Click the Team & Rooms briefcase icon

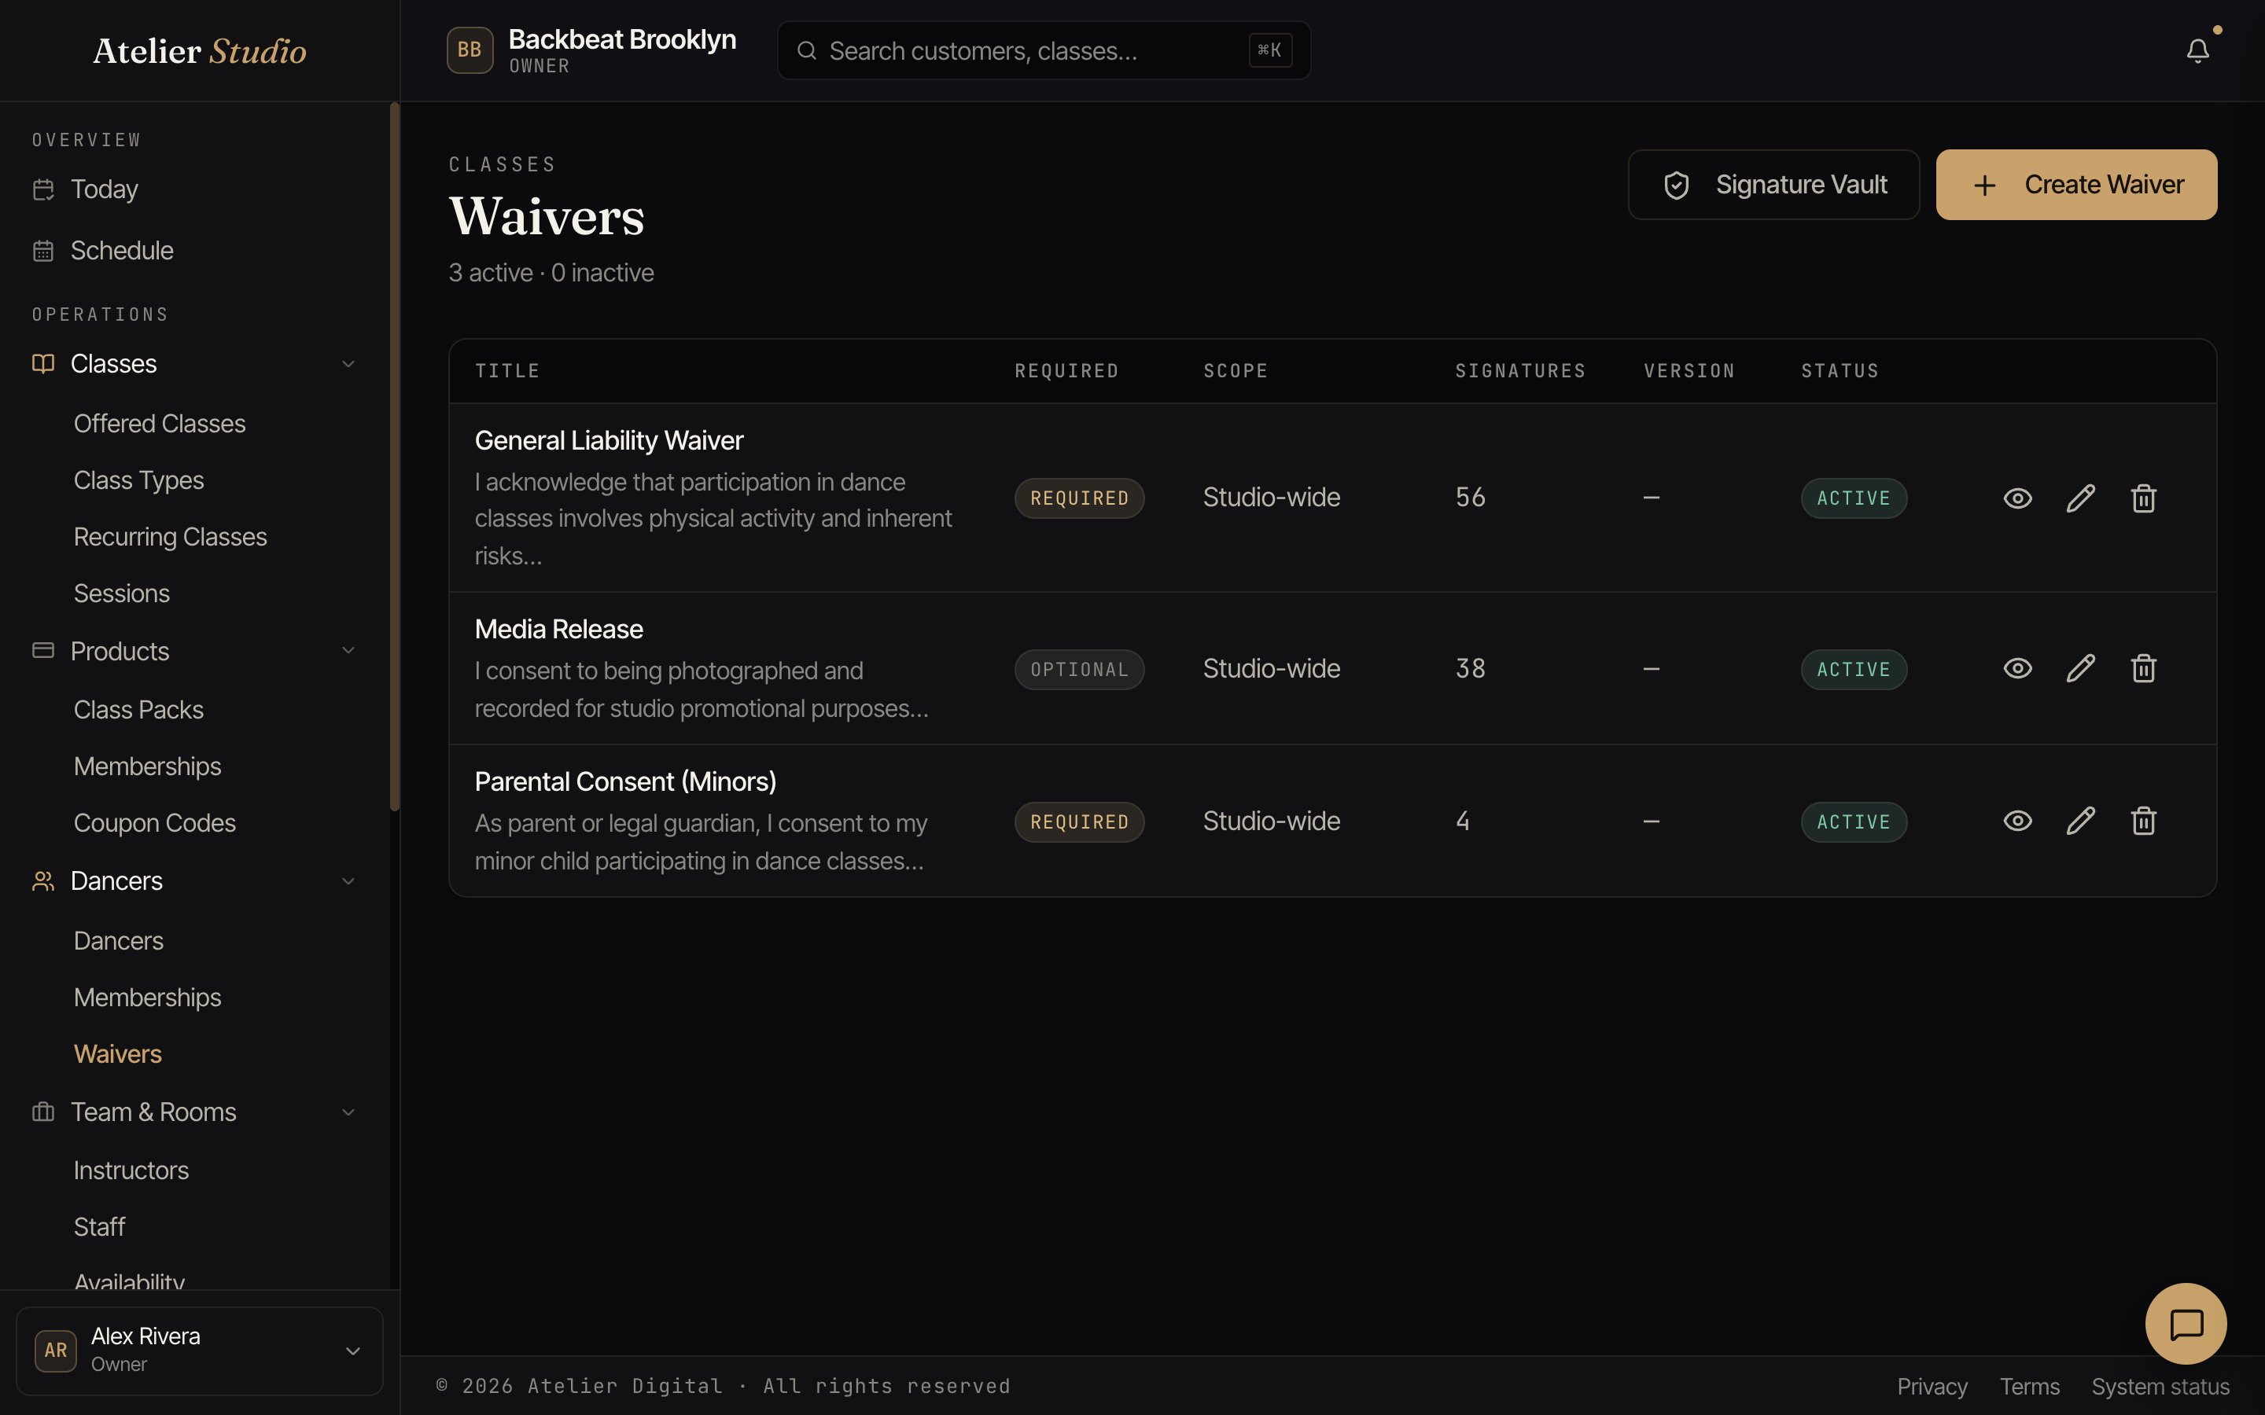tap(43, 1112)
